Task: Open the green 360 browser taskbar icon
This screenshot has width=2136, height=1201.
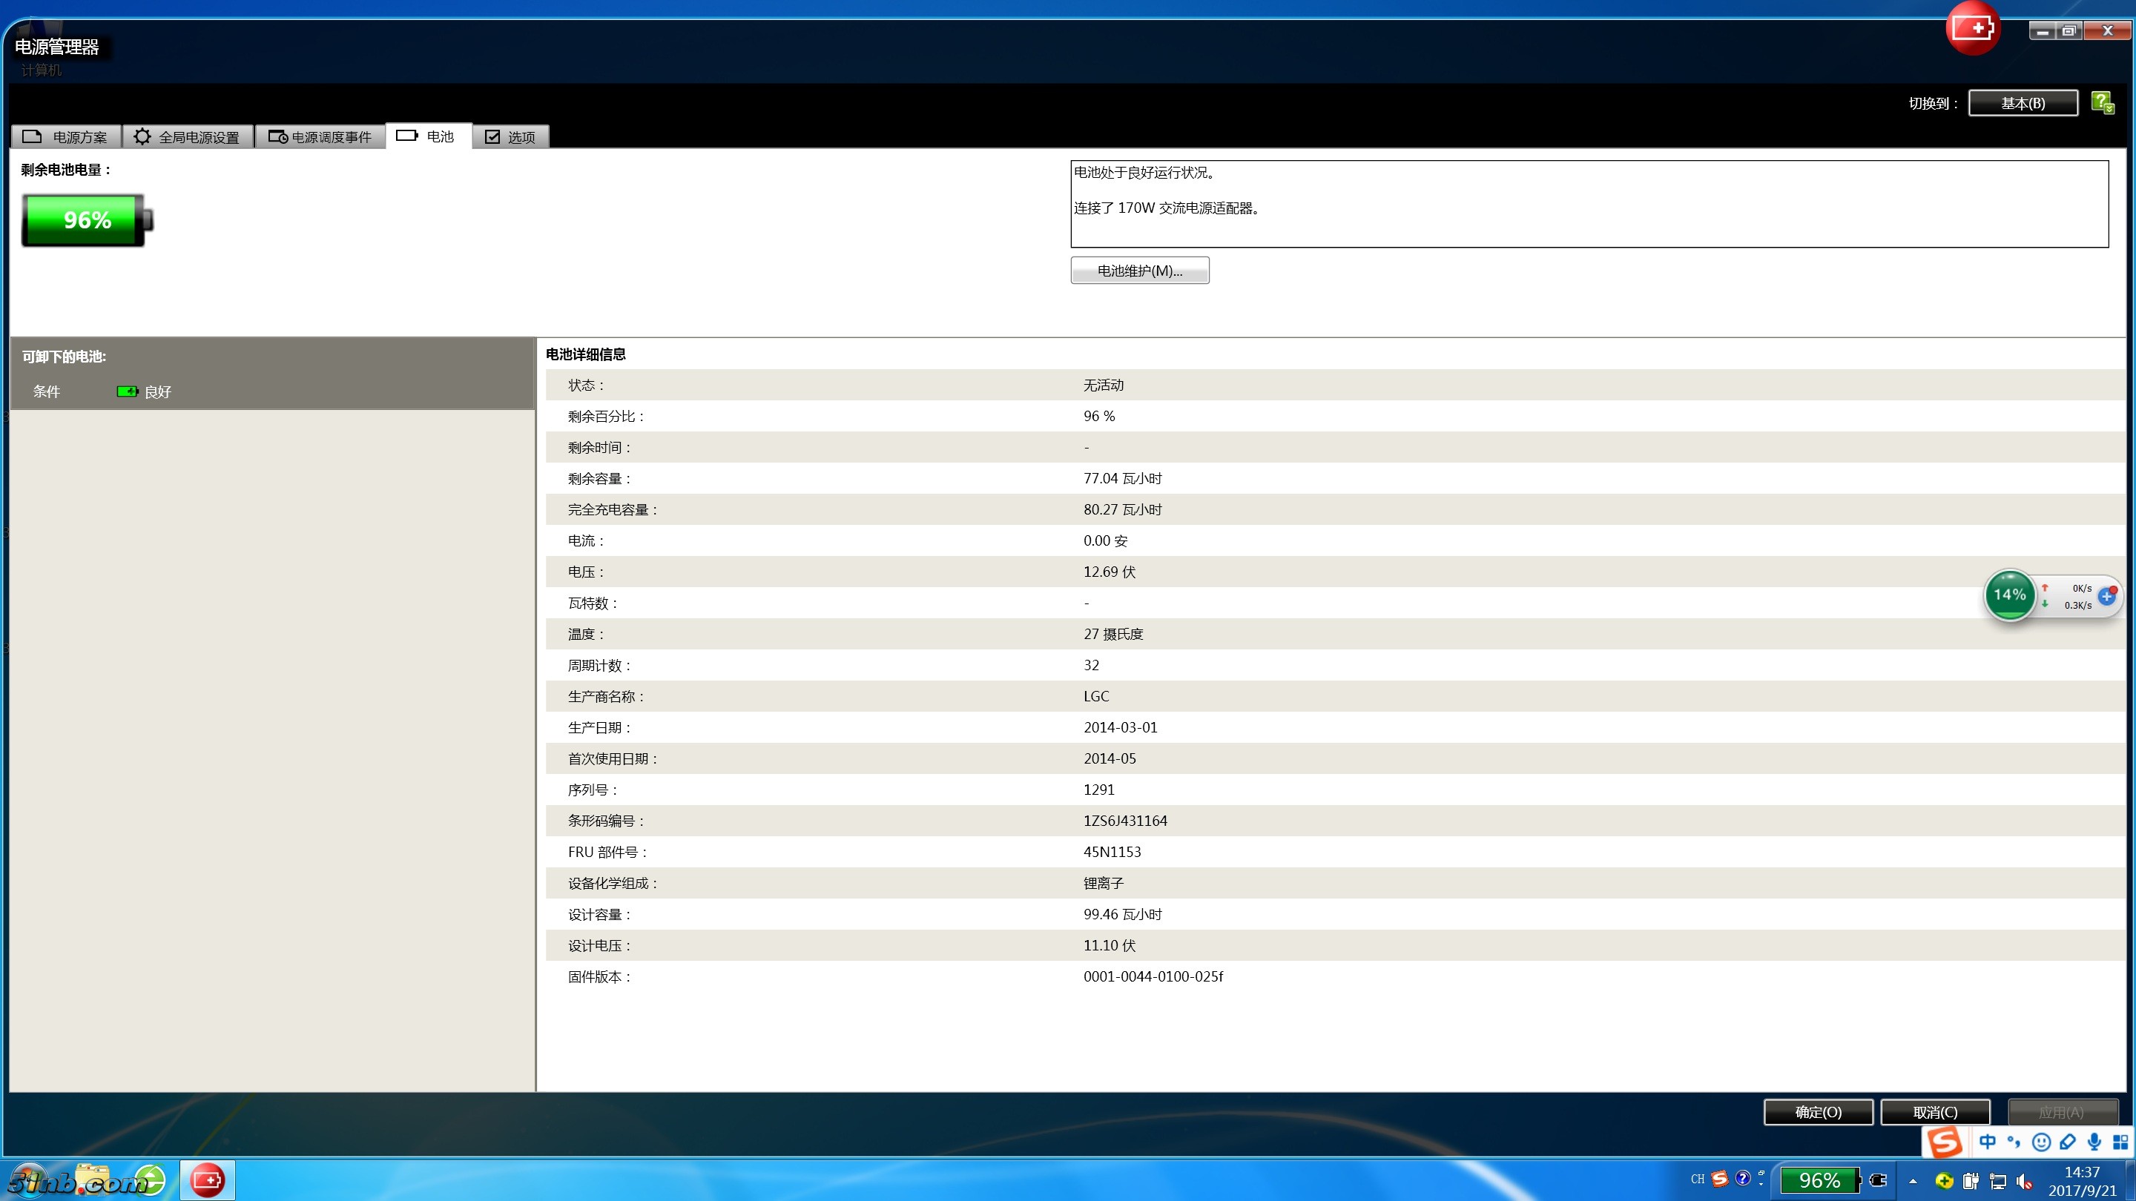Action: [x=150, y=1180]
